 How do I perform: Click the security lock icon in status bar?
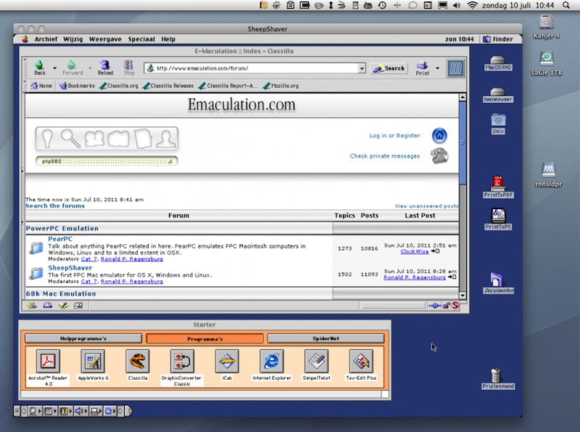click(446, 306)
